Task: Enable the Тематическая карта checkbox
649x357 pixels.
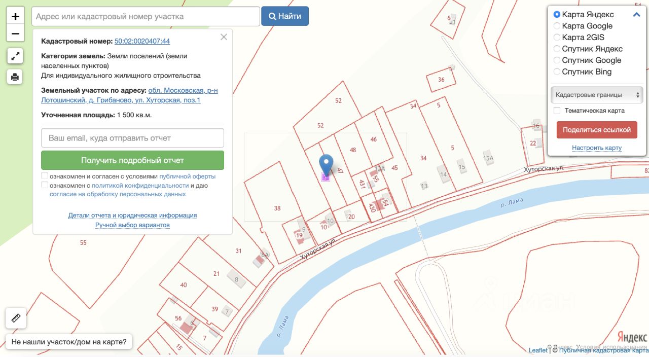Action: [x=557, y=111]
